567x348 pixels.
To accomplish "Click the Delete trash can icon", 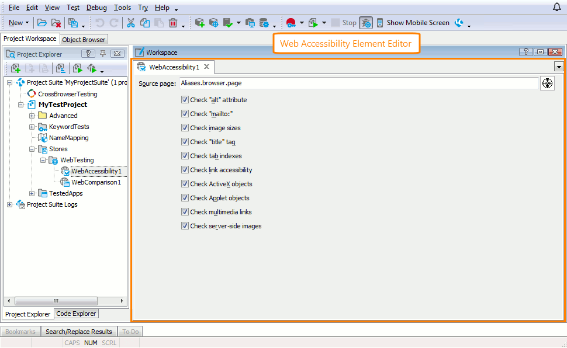I will click(x=173, y=23).
